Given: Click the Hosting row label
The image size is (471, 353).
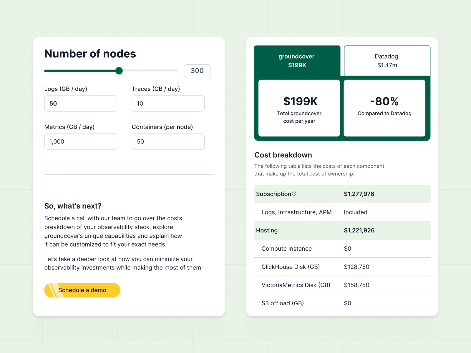Looking at the screenshot, I should click(267, 230).
